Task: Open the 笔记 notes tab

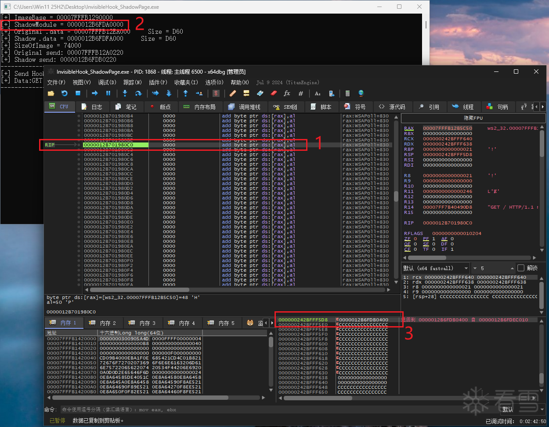Action: pos(126,107)
